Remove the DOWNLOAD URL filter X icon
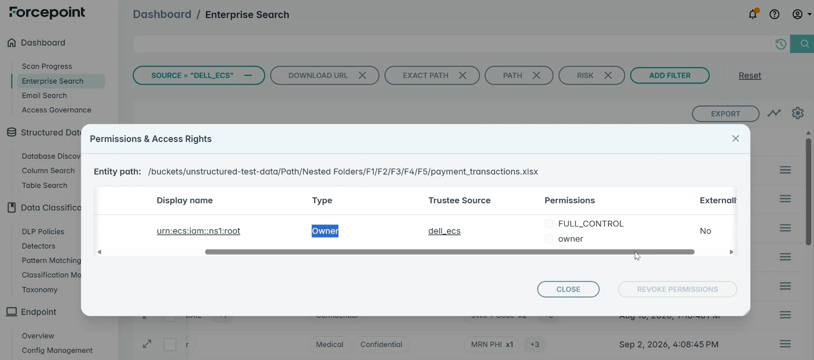 362,75
